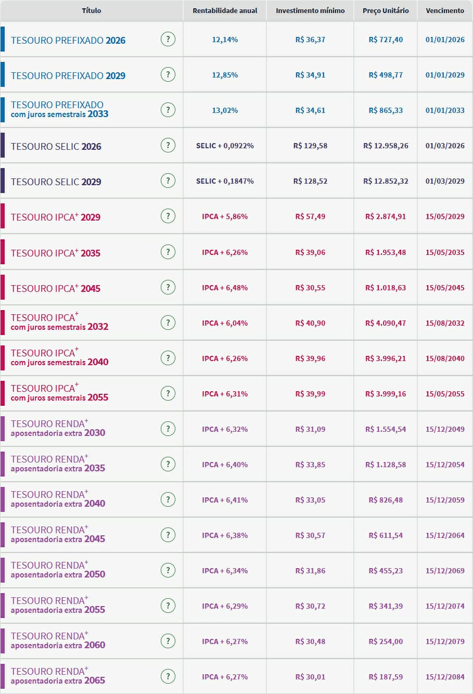Open question mark for Tesouro IPCA+ 2045
The width and height of the screenshot is (473, 694).
pos(168,287)
